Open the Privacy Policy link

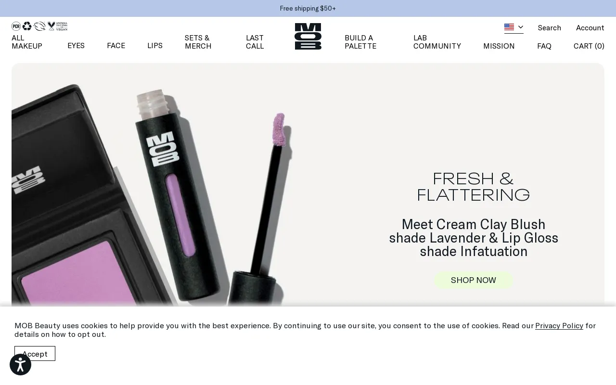pos(559,326)
